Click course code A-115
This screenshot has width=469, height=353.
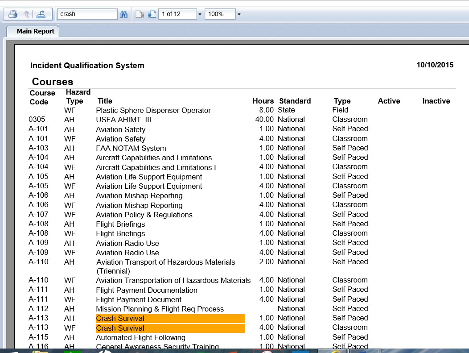(x=38, y=337)
